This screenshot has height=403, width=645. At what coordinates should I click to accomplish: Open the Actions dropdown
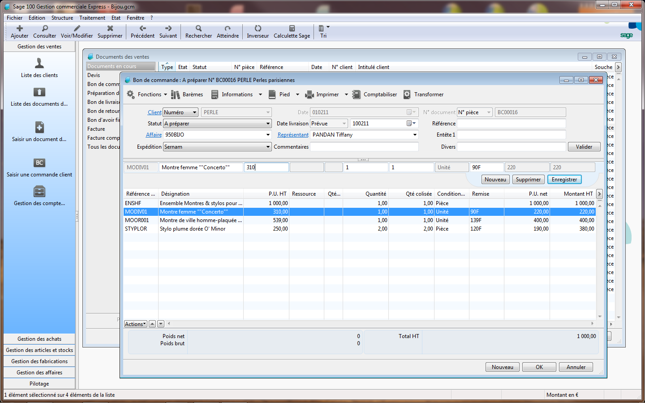(136, 324)
